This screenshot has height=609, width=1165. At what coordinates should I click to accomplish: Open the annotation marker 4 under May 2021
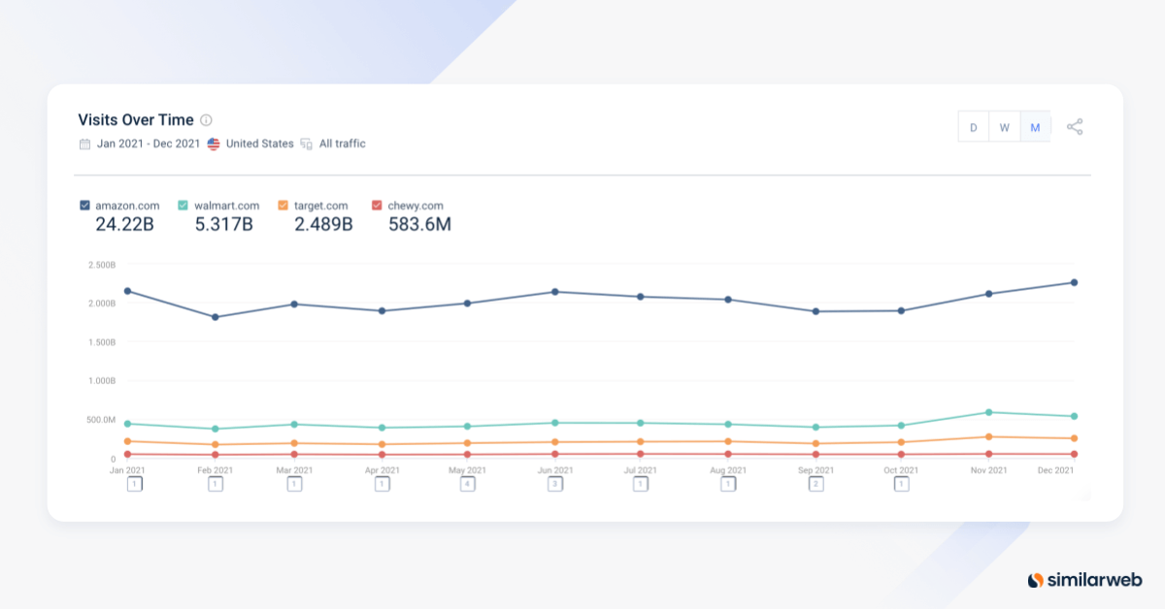pos(467,484)
